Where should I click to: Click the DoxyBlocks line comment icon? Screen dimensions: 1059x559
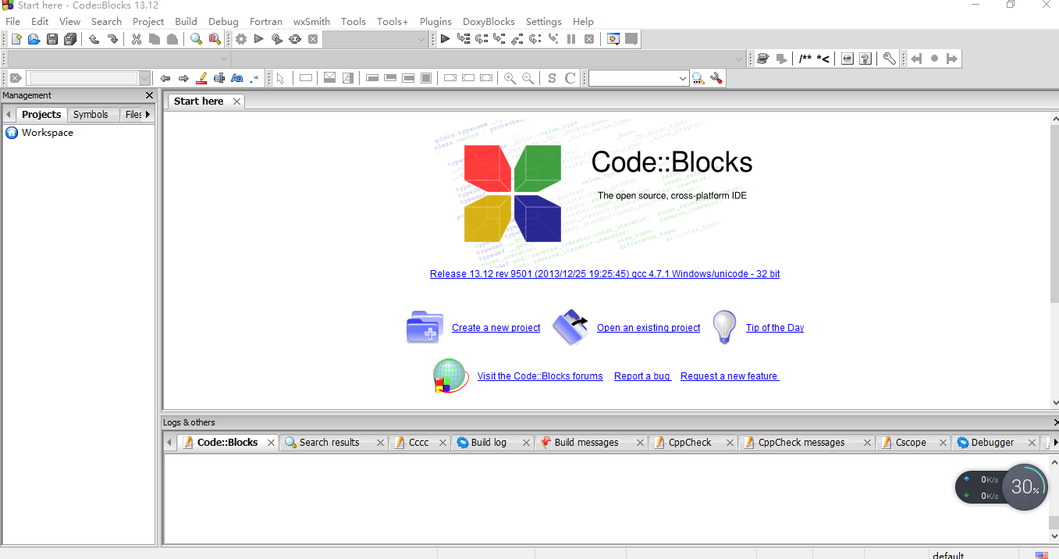point(823,59)
